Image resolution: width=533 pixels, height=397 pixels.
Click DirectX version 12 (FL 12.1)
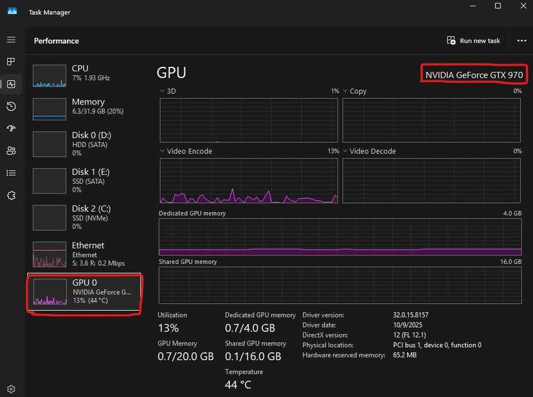409,335
